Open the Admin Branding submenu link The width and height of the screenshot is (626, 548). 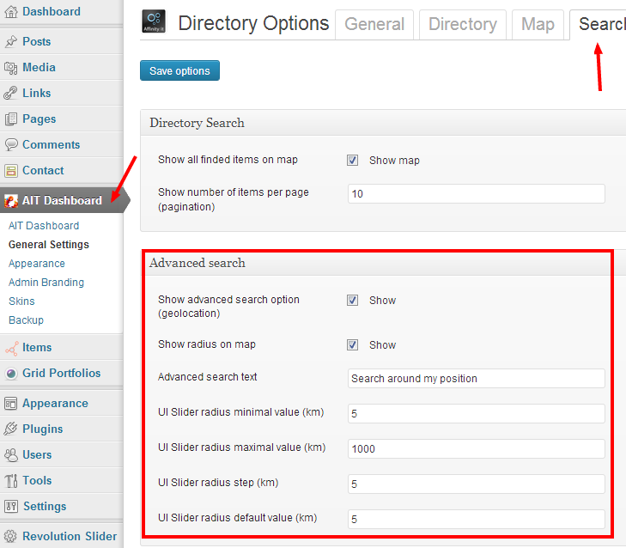pos(46,282)
